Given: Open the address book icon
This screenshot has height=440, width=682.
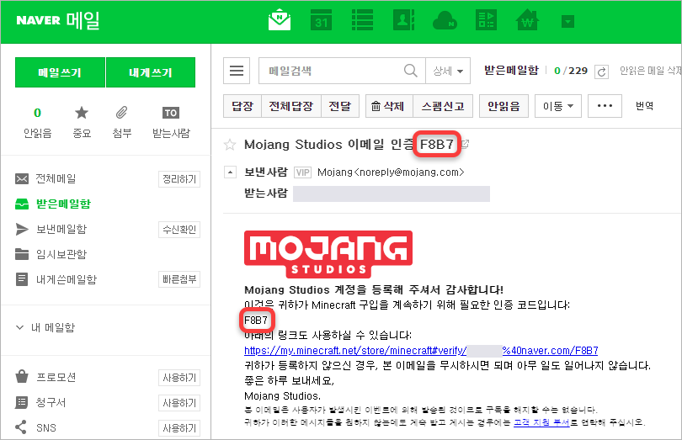Looking at the screenshot, I should coord(403,20).
